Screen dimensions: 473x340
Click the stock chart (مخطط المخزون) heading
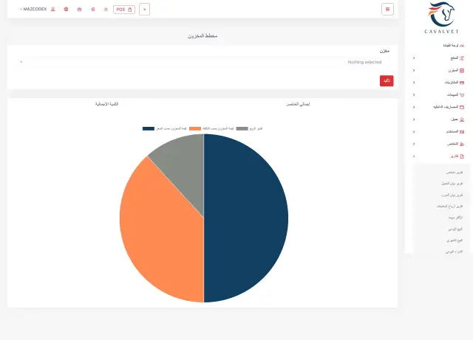pyautogui.click(x=203, y=36)
